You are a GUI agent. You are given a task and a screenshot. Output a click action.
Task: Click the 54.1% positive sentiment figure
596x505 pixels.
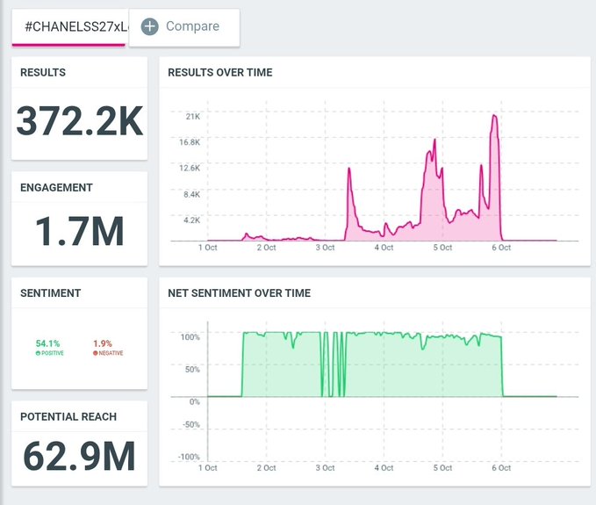click(47, 343)
